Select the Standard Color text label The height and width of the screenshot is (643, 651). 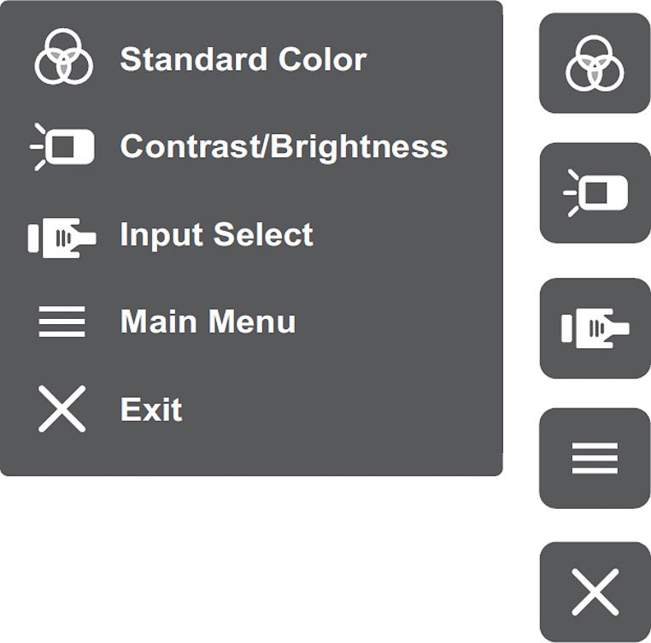(x=243, y=60)
